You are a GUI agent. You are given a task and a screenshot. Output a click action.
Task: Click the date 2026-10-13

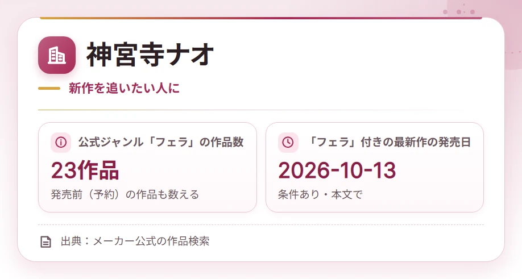pyautogui.click(x=337, y=170)
